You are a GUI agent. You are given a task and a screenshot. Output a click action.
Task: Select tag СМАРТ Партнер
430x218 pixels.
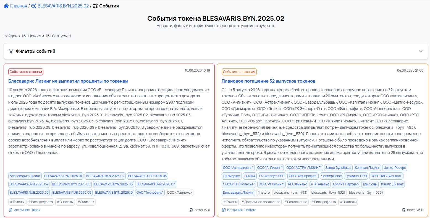(x=346, y=184)
